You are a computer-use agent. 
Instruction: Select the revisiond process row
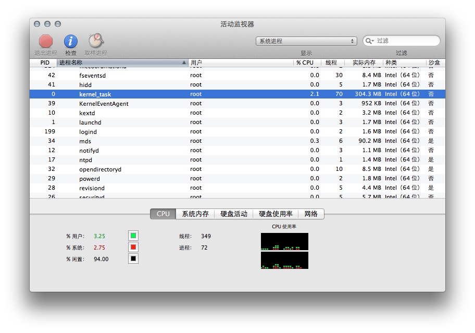point(238,188)
